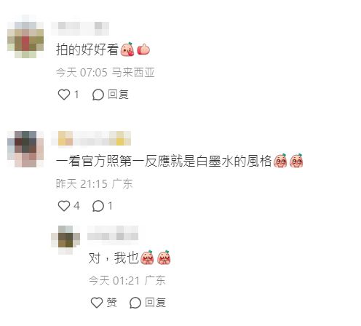The height and width of the screenshot is (326, 361).
Task: Select comment text 拍的好好看
Action: point(87,49)
